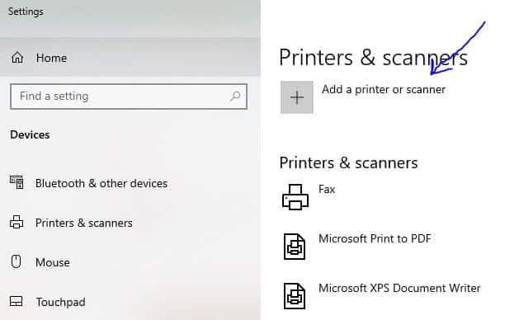Screen dimensions: 519x320
Task: Click the Printers & scanners list subheading
Action: click(x=348, y=162)
